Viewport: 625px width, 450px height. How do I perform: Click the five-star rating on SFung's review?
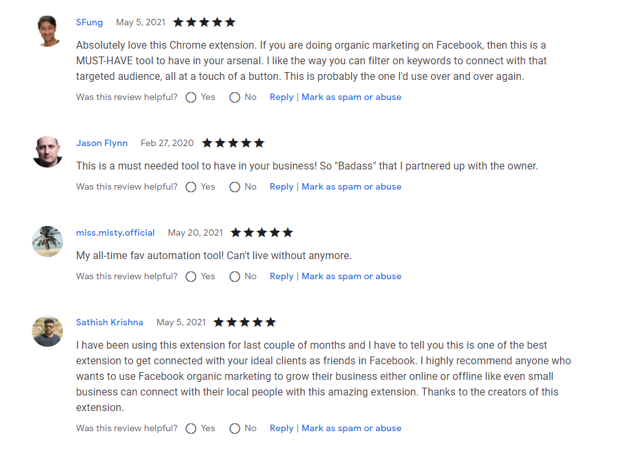(204, 22)
